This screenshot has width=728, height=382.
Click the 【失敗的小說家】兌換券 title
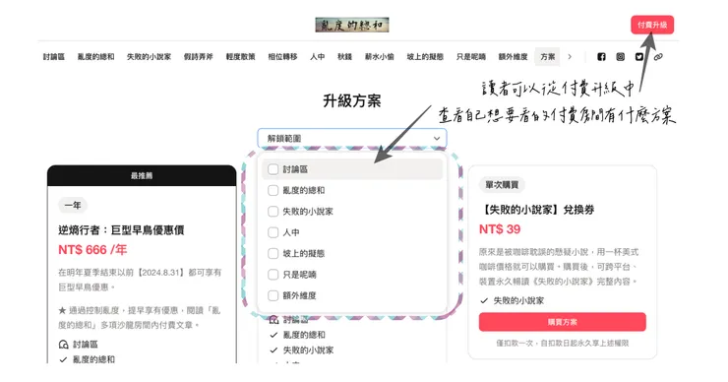(x=537, y=210)
